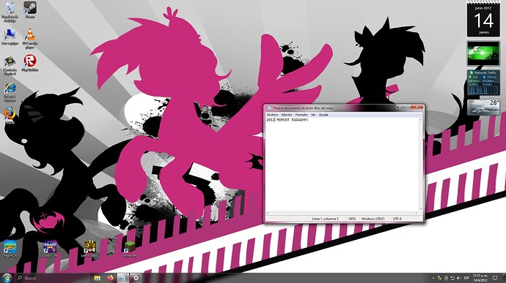Maximize the Notepad window
This screenshot has width=506, height=283.
(407, 107)
